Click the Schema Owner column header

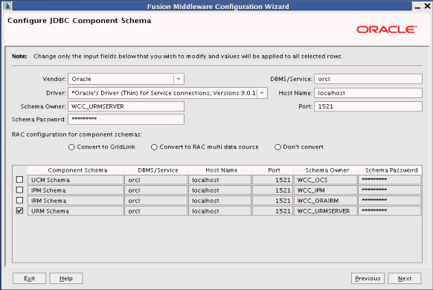point(326,170)
